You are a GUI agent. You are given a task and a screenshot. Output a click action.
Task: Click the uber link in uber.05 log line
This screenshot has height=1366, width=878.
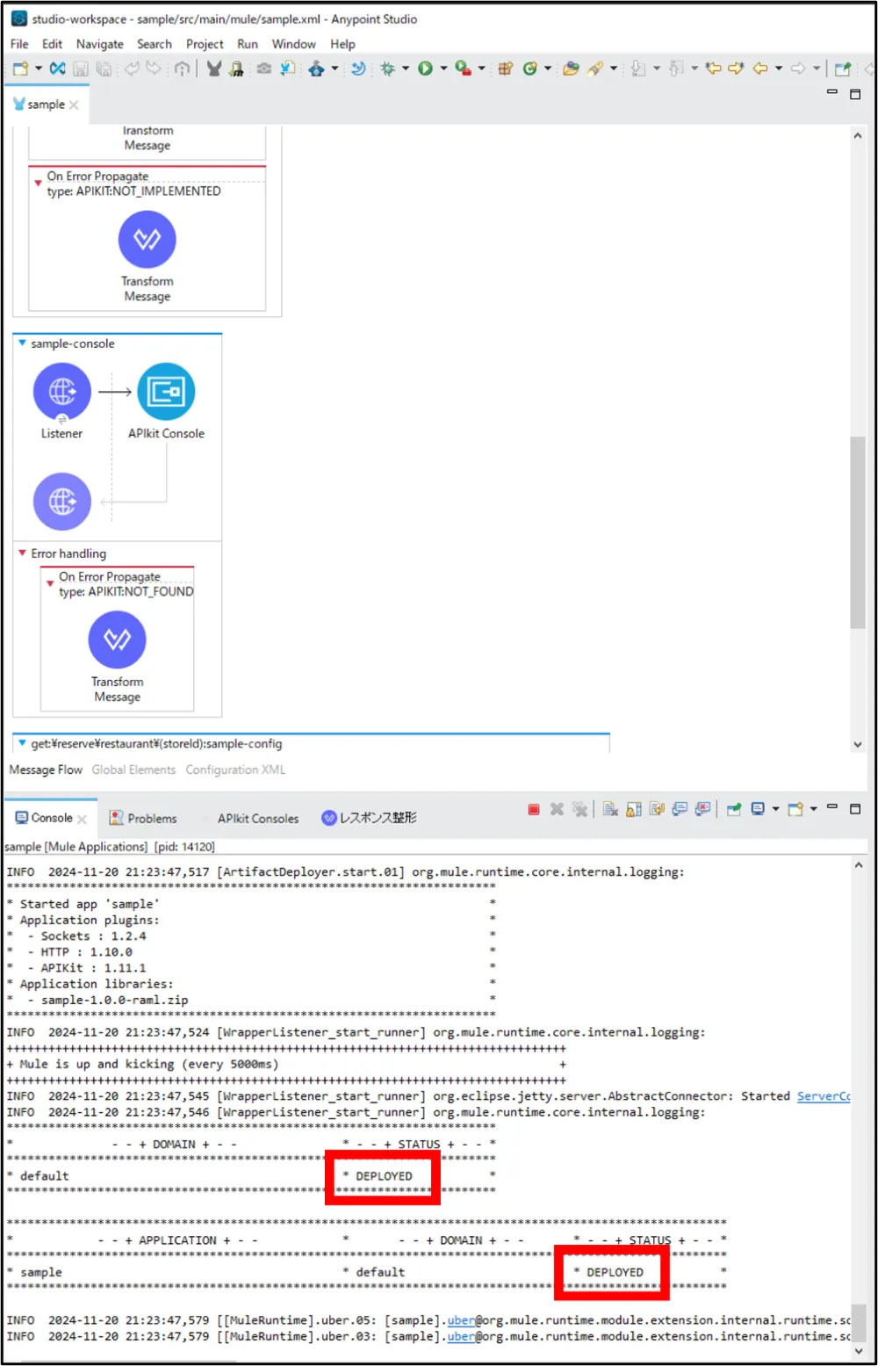(x=461, y=1320)
